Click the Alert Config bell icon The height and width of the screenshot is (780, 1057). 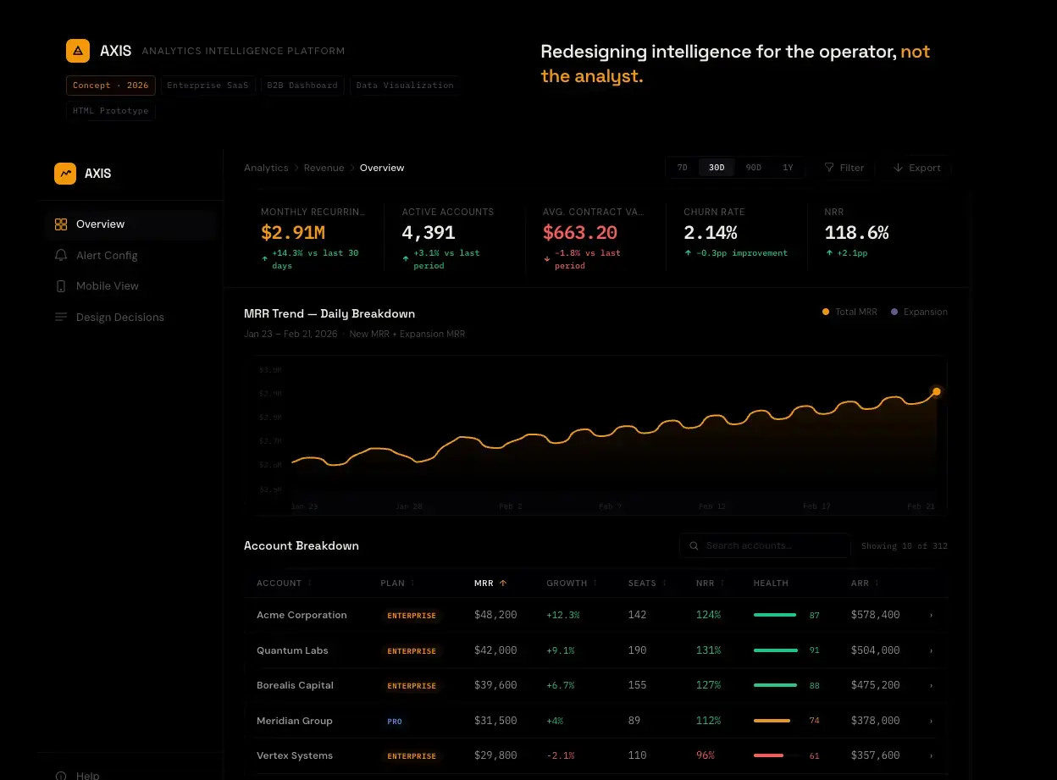[61, 255]
